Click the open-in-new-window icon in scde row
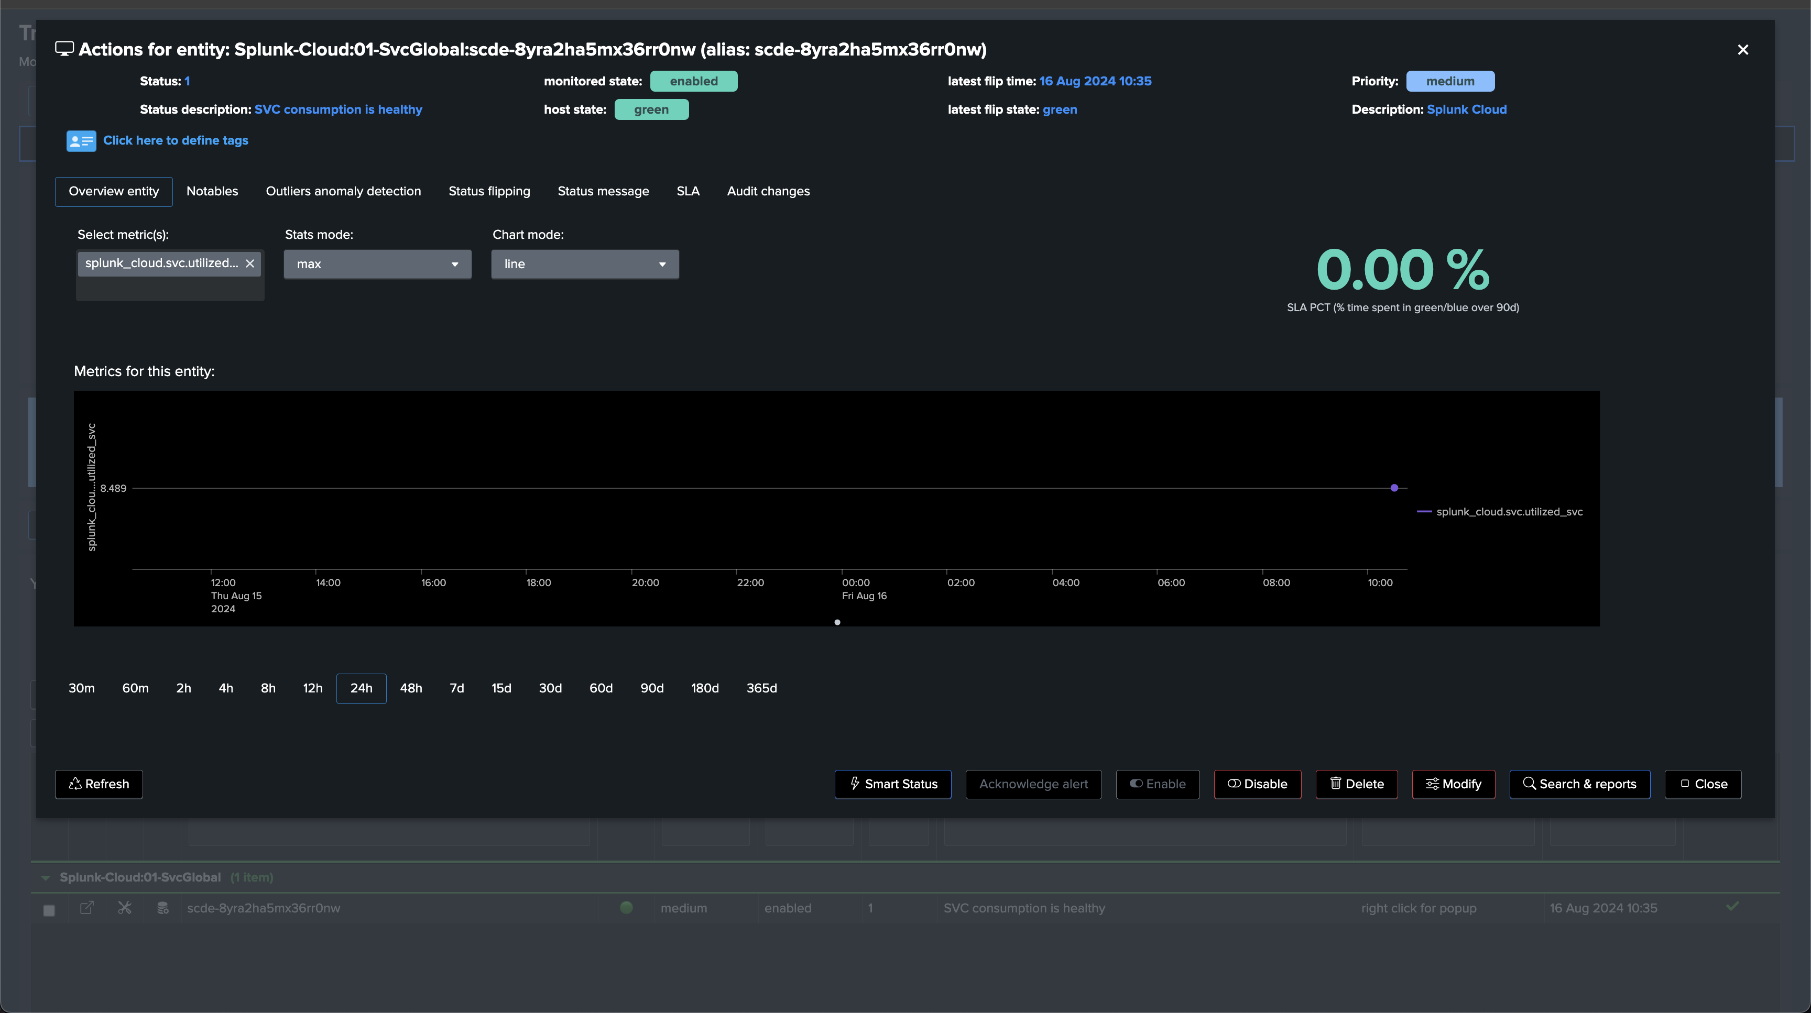 point(86,908)
